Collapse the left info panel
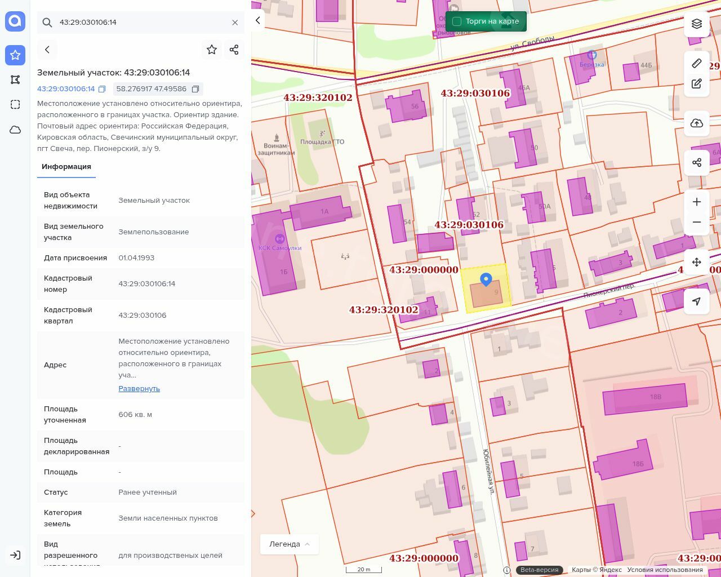 258,21
